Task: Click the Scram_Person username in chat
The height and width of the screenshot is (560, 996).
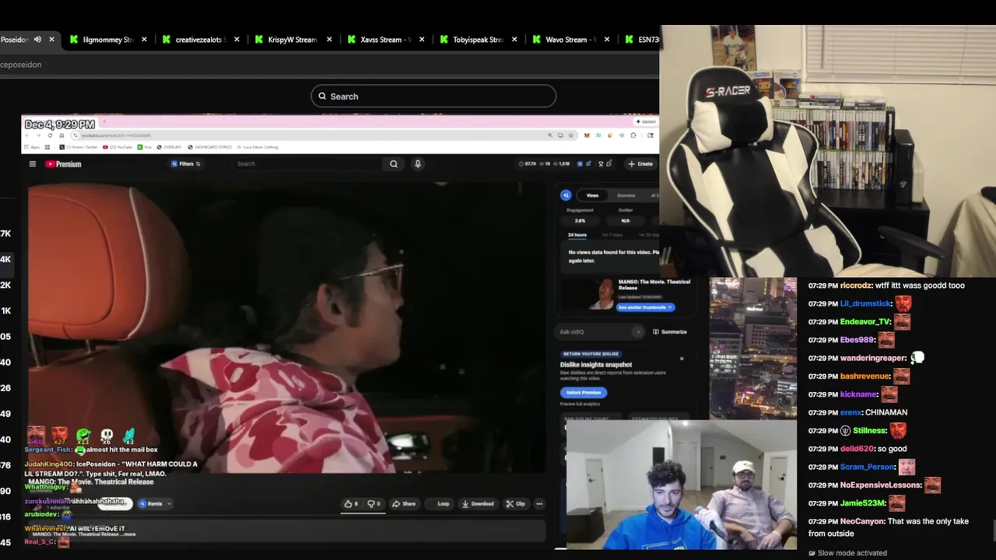Action: (x=868, y=467)
